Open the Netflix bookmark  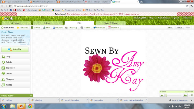(18, 10)
